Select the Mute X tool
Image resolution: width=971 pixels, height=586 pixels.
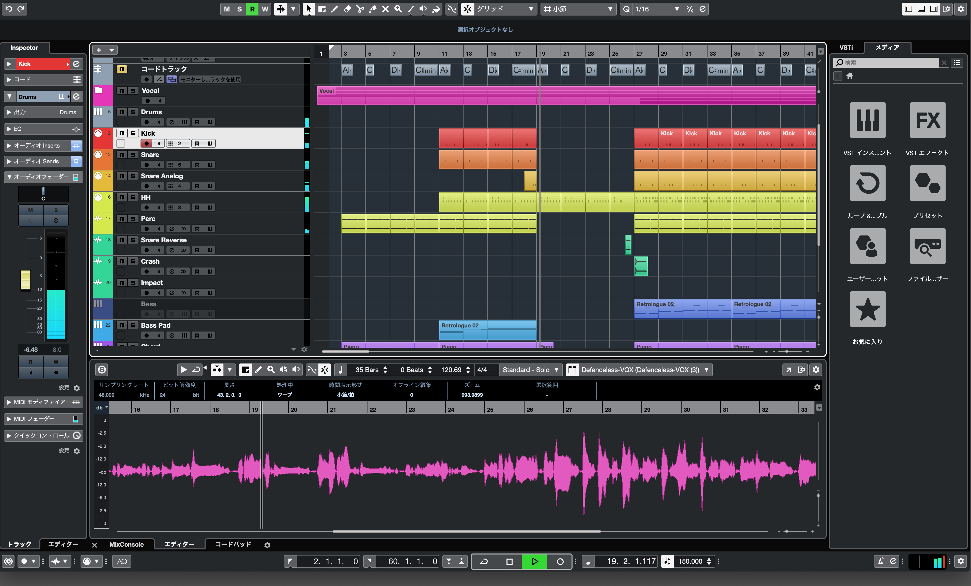click(385, 9)
